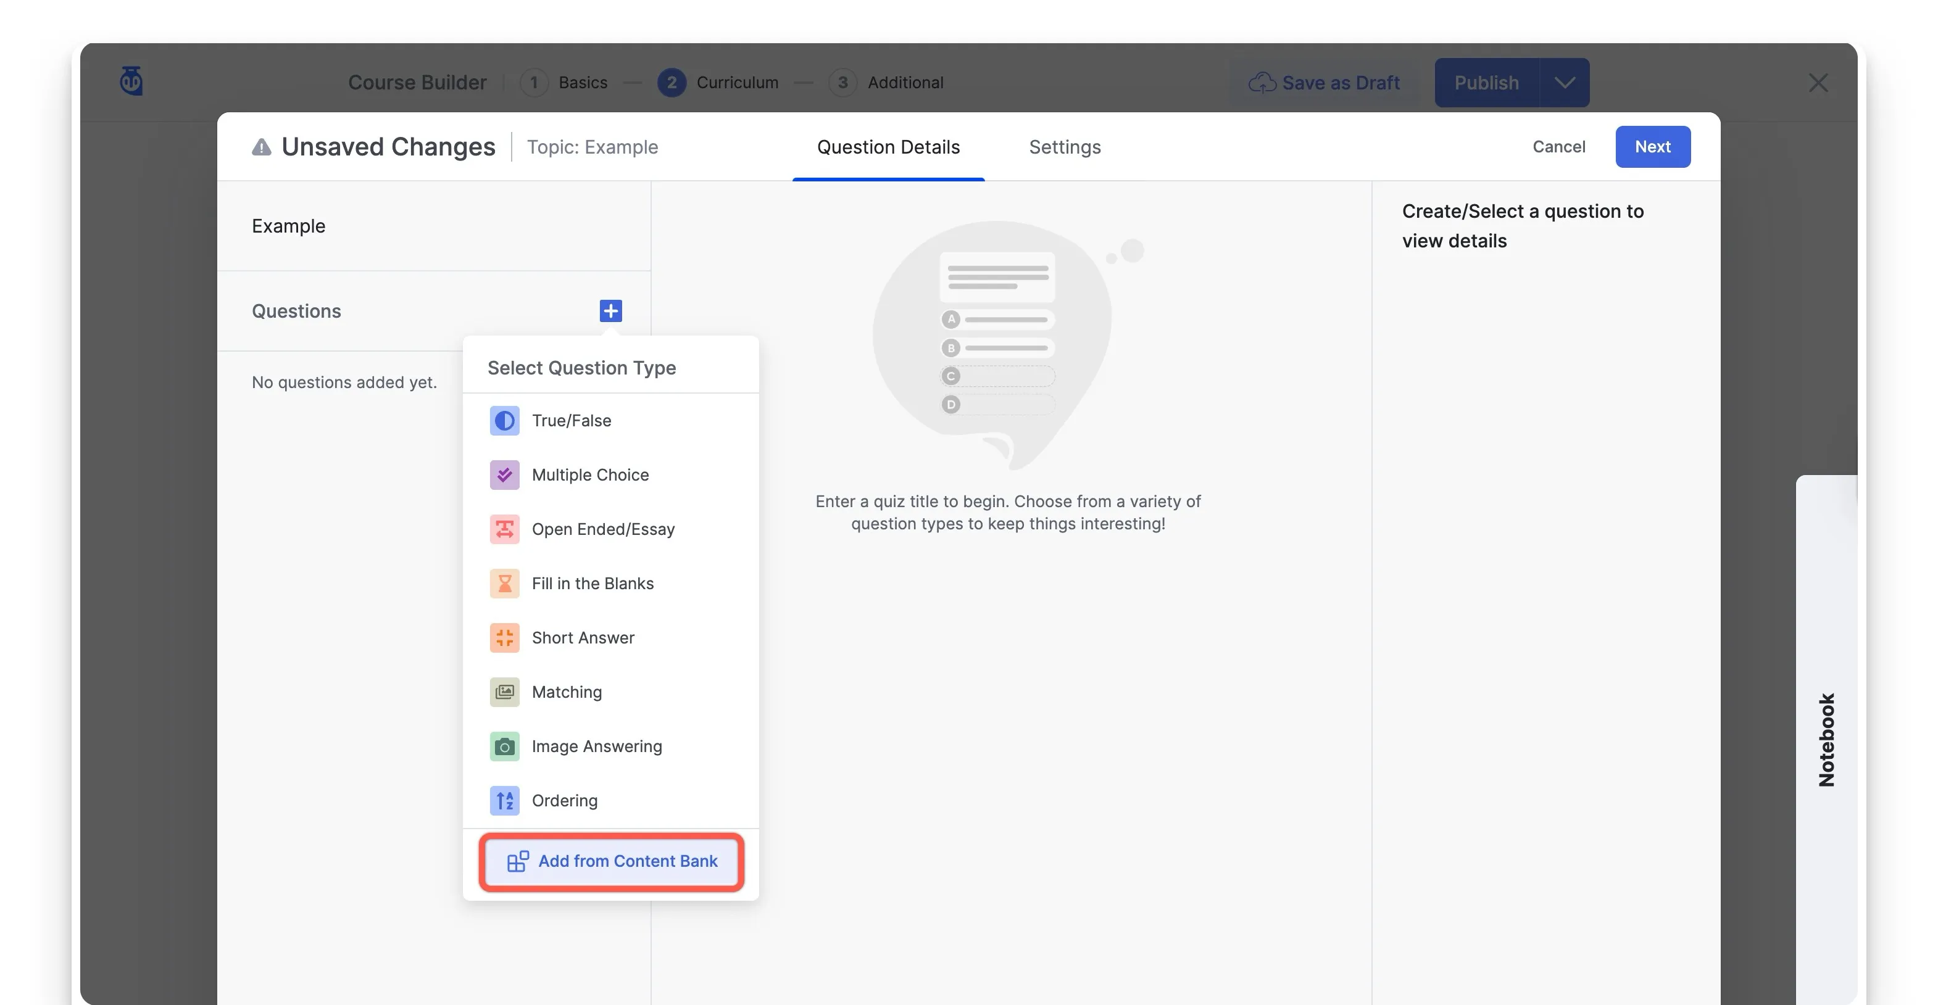Click Add from Content Bank button
This screenshot has height=1005, width=1938.
[x=611, y=861]
